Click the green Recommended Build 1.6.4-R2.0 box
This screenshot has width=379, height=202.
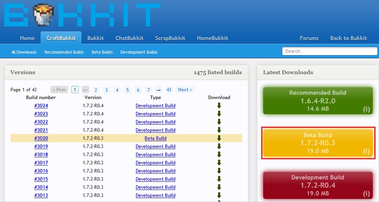[318, 101]
